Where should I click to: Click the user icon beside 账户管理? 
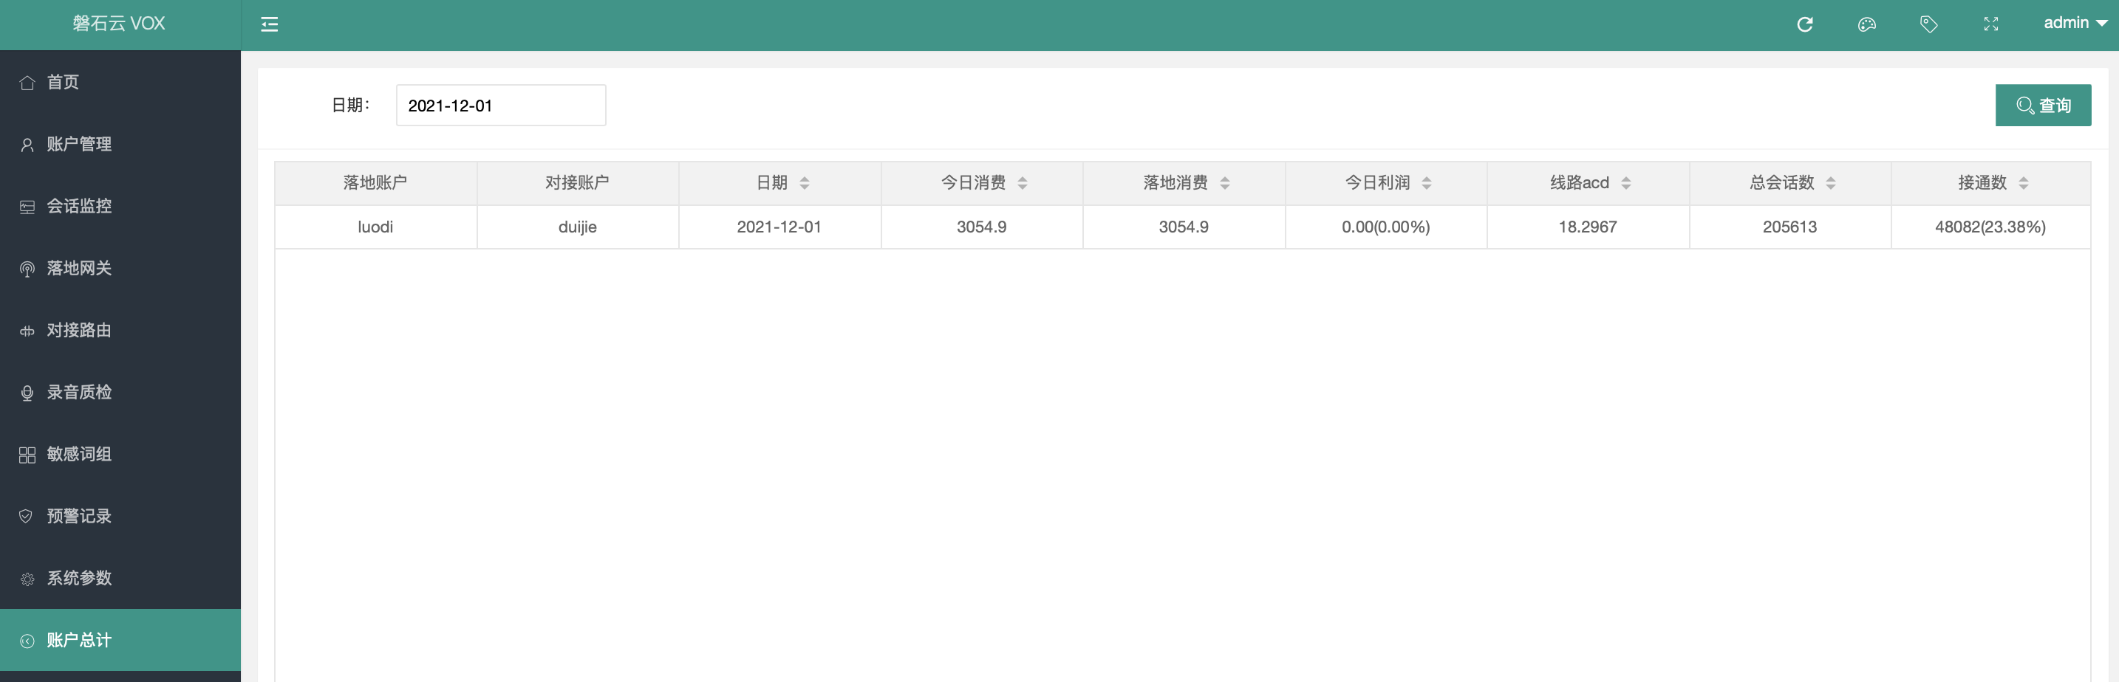[x=27, y=145]
